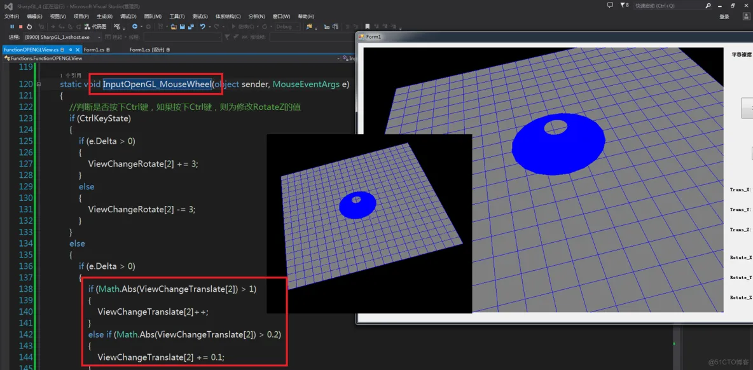Open the 代码图 code map tool
This screenshot has width=753, height=370.
click(95, 27)
